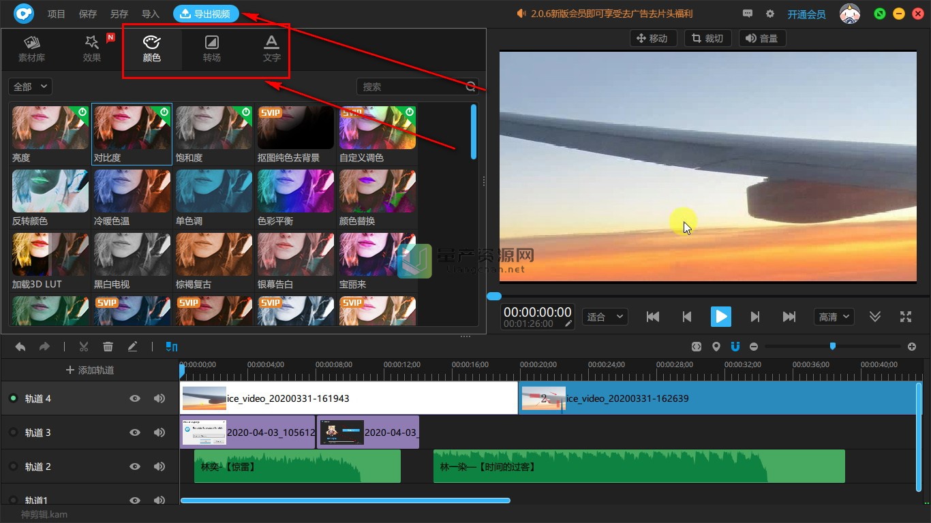The image size is (931, 523).
Task: Click the pencil edit icon in timeline toolbar
Action: (132, 347)
